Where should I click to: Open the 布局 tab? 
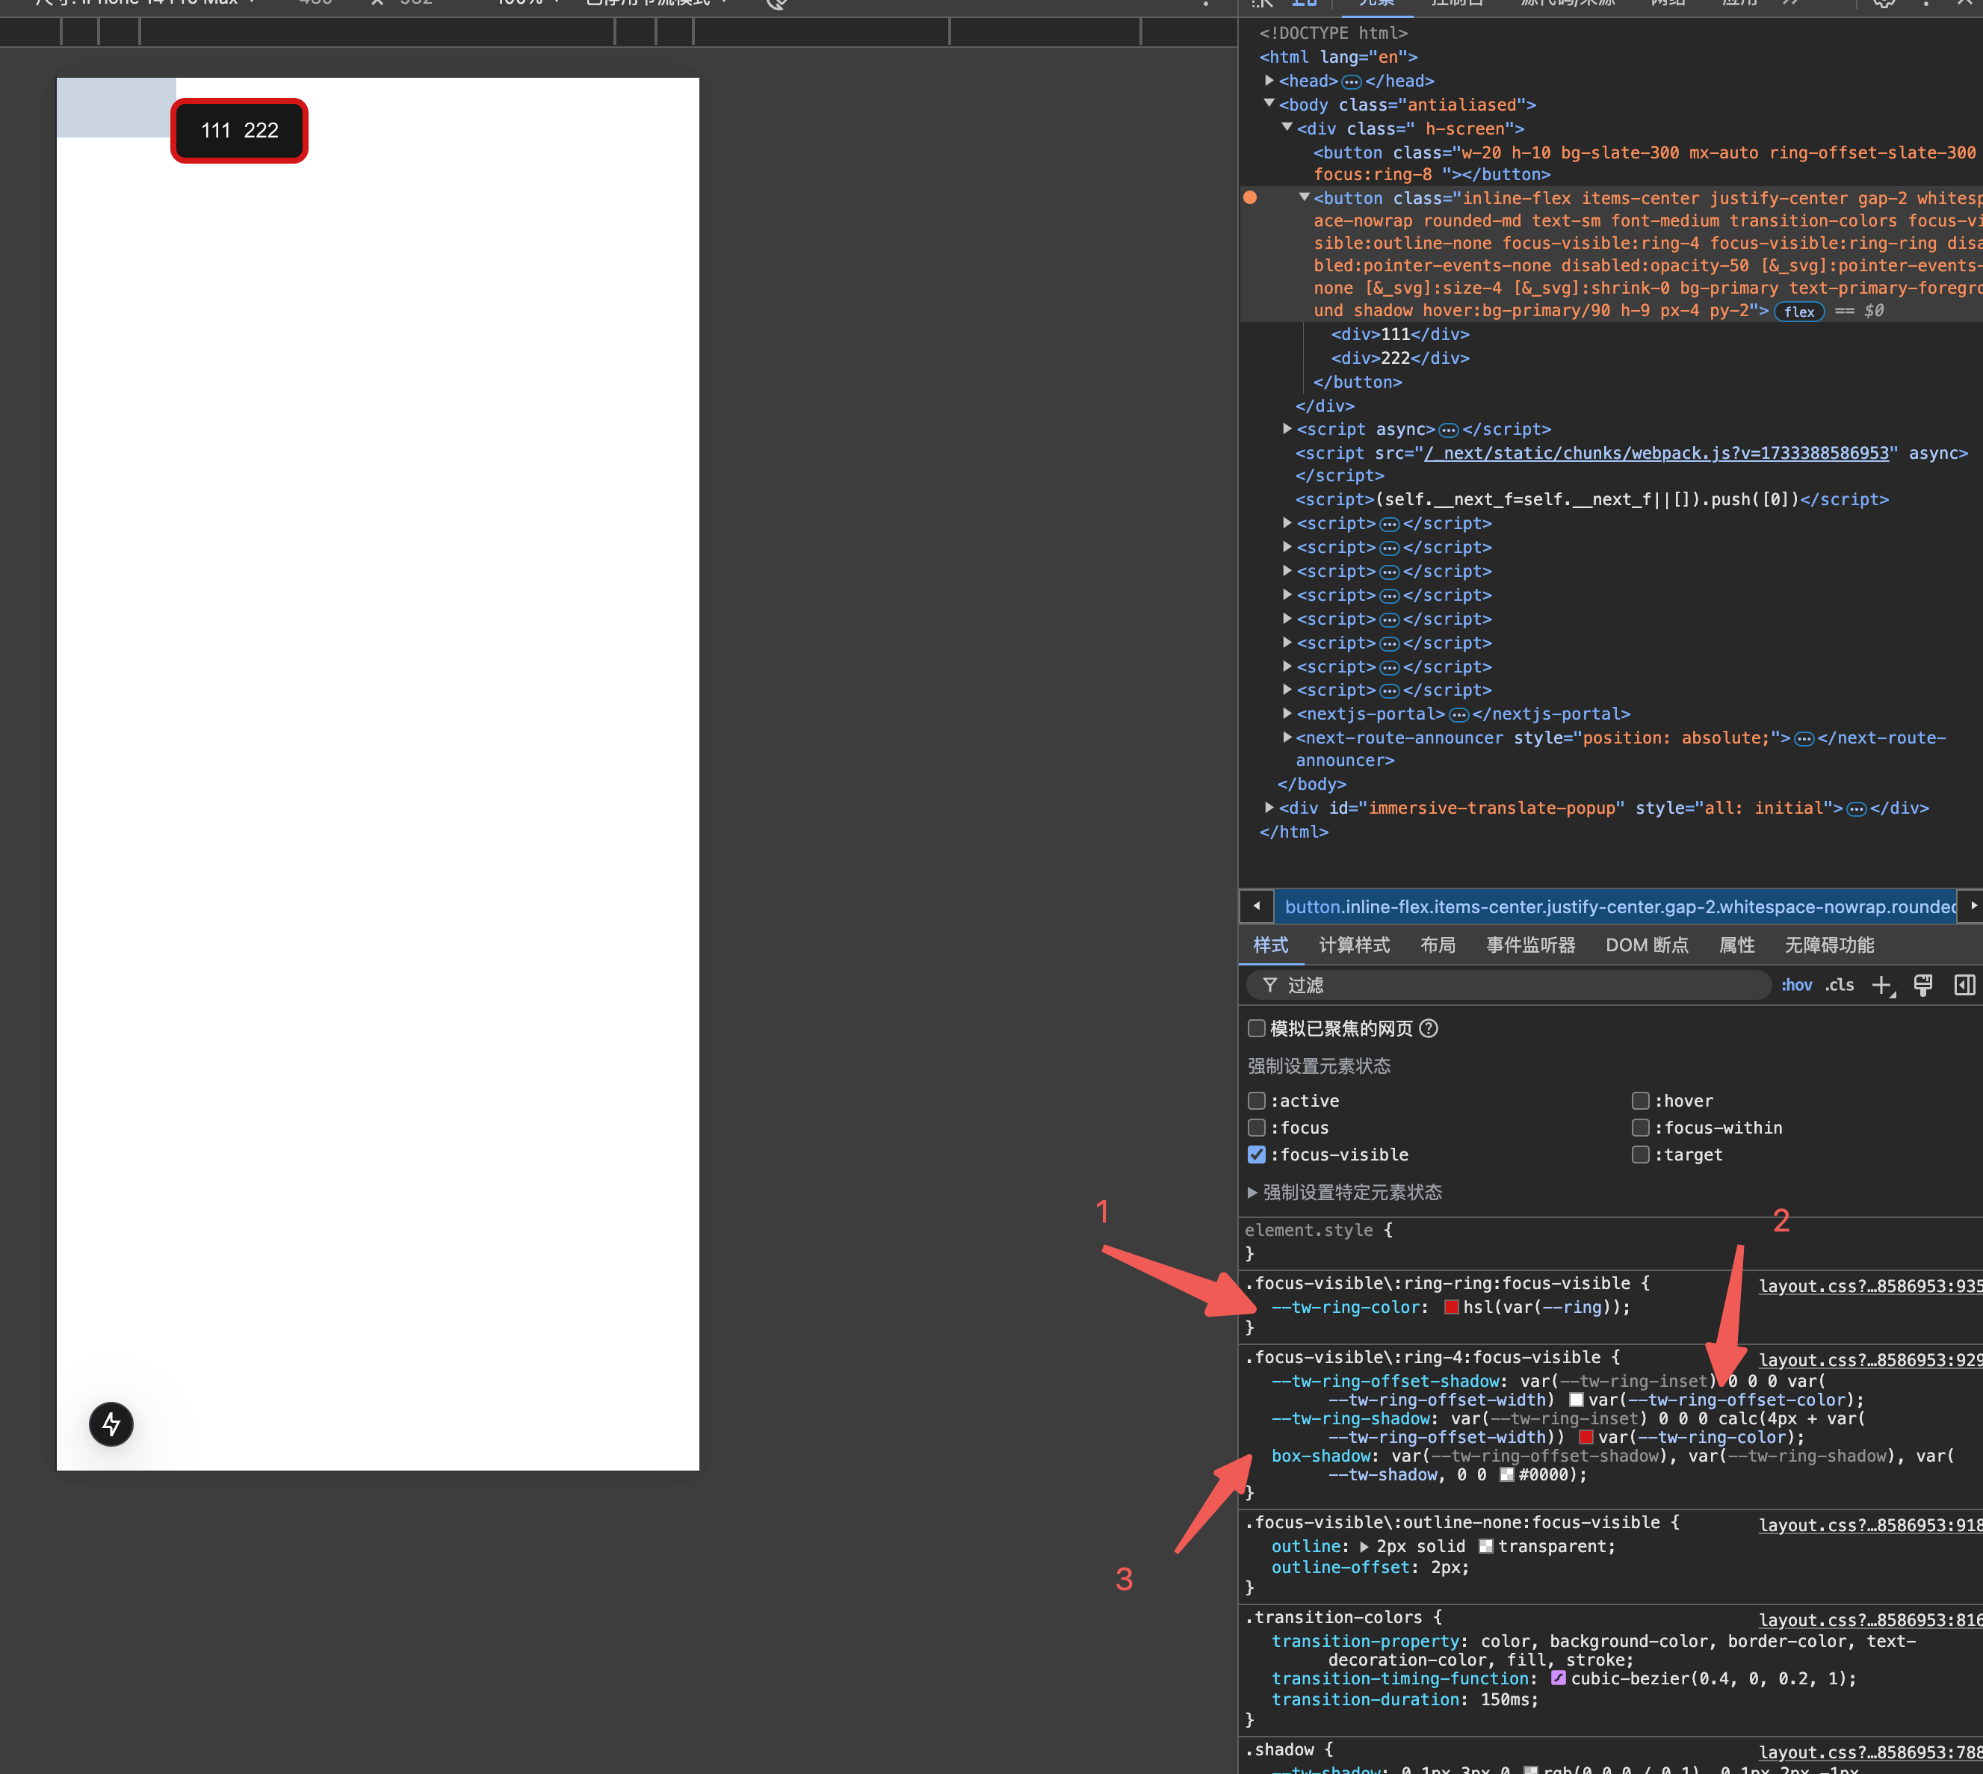[1438, 945]
